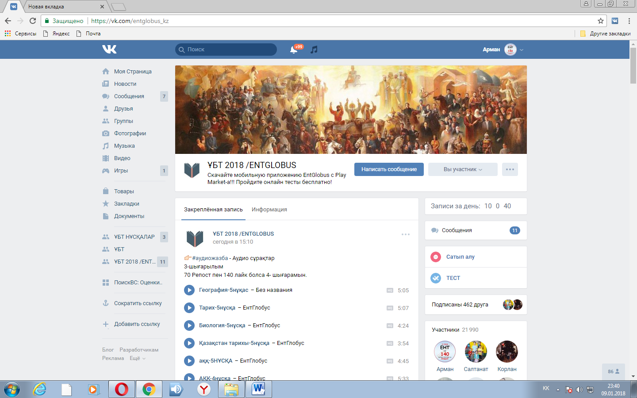This screenshot has width=637, height=398.
Task: Open the ҰБТ 2018 /ENTGLOBUS post author link
Action: click(x=243, y=234)
